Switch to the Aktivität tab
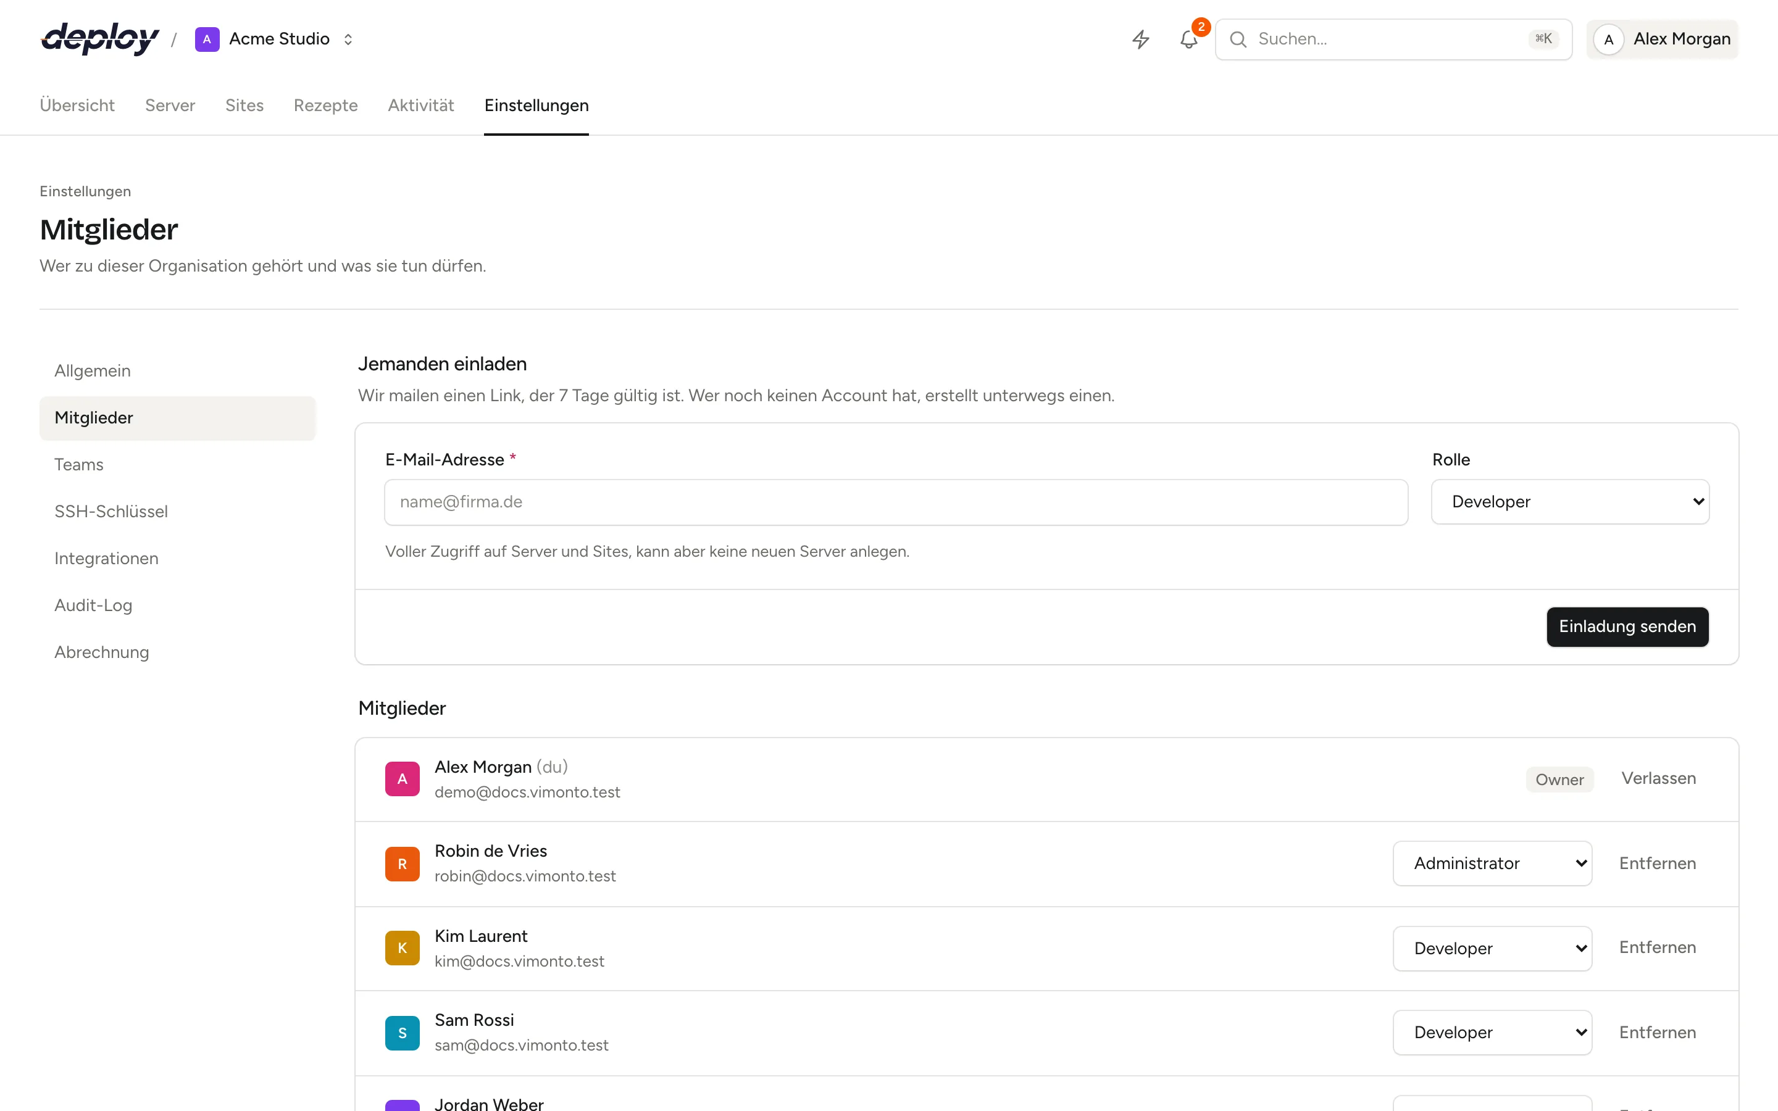Screen dimensions: 1778x1111 pos(421,105)
